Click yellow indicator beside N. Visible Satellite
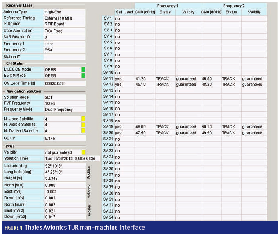The height and width of the screenshot is (235, 280). click(84, 125)
